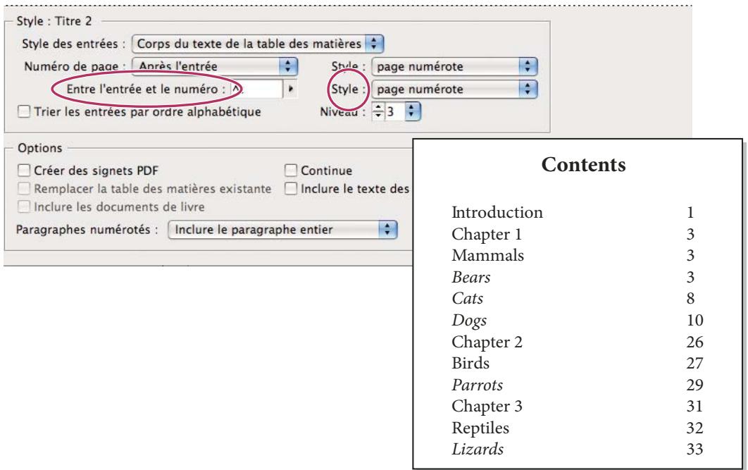The width and height of the screenshot is (748, 470).
Task: Select the Birds entry
Action: coord(470,363)
